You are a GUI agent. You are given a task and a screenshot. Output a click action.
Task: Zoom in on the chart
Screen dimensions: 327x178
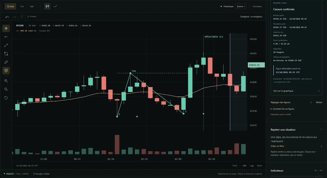[x=6, y=81]
